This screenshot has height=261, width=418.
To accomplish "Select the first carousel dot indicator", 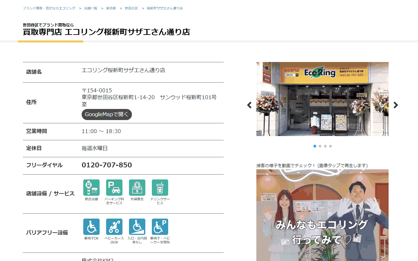I will point(315,146).
